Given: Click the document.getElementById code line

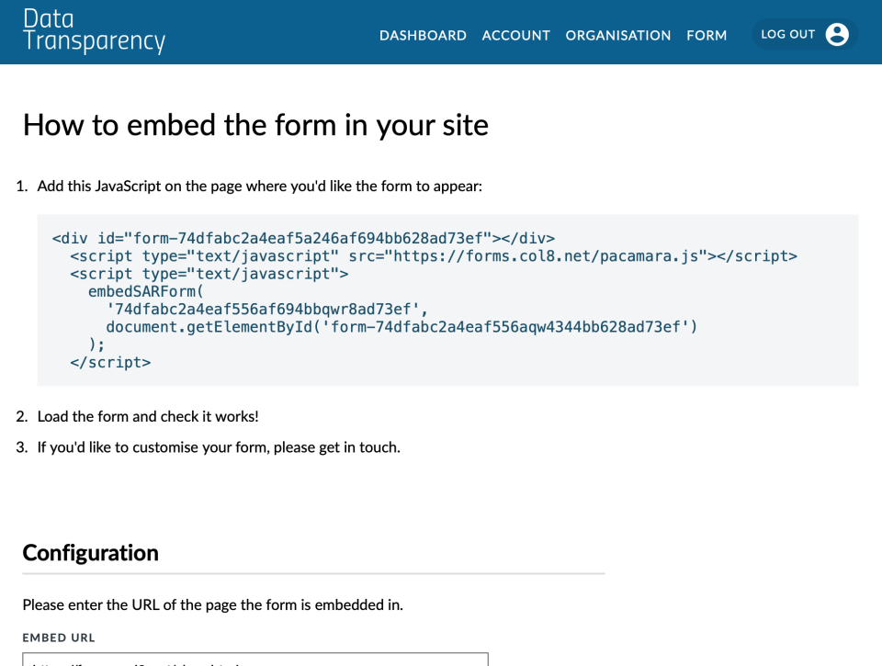Looking at the screenshot, I should [x=401, y=326].
